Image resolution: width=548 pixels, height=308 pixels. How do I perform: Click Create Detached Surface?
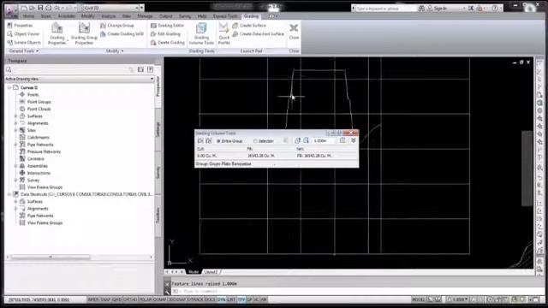(x=259, y=34)
